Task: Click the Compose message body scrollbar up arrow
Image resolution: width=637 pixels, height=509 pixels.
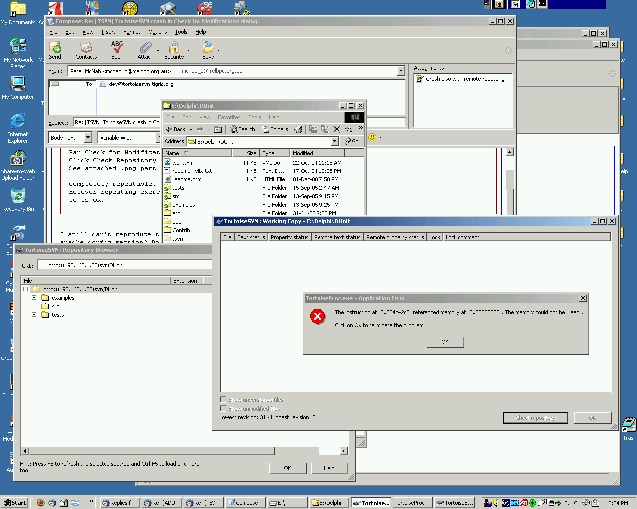Action: pos(510,152)
